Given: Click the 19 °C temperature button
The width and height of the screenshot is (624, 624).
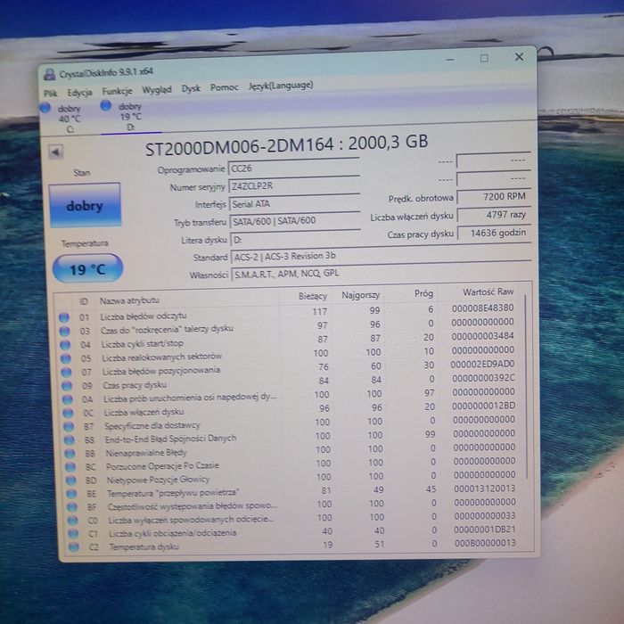Looking at the screenshot, I should pos(87,268).
